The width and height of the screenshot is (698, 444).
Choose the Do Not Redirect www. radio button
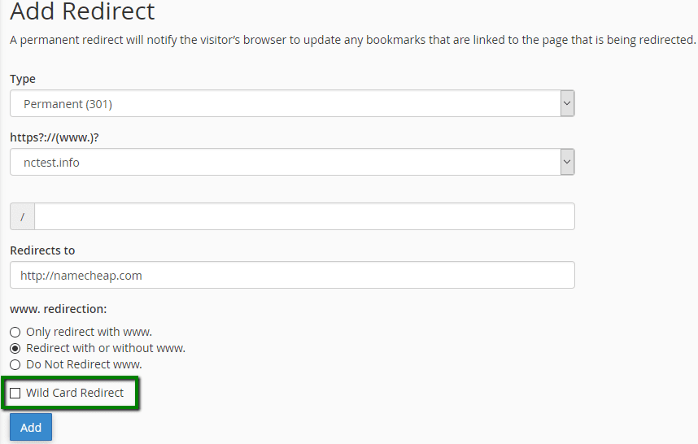(15, 365)
